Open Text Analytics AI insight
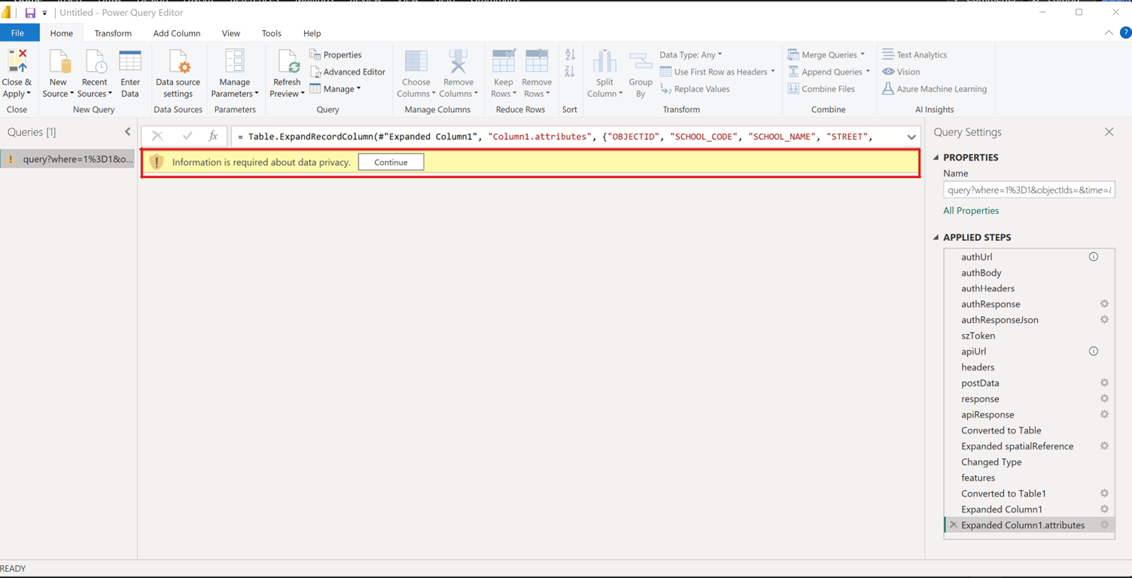 (914, 55)
